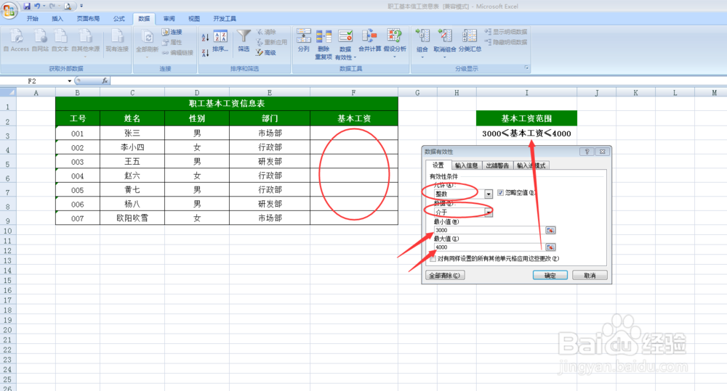727x391 pixels.
Task: Open the 分级显示 dialog launcher
Action: (526, 68)
